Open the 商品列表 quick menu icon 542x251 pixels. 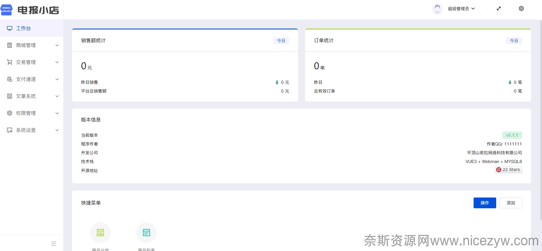point(146,233)
